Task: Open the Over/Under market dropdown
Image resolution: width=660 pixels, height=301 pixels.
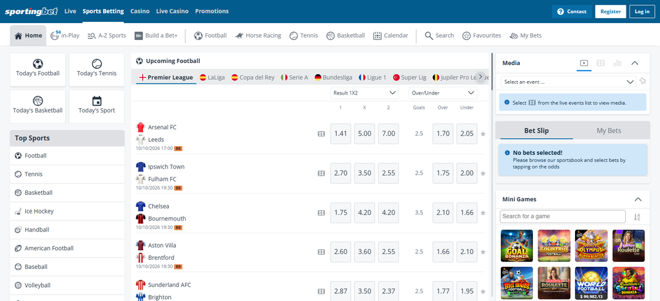Action: tap(443, 93)
